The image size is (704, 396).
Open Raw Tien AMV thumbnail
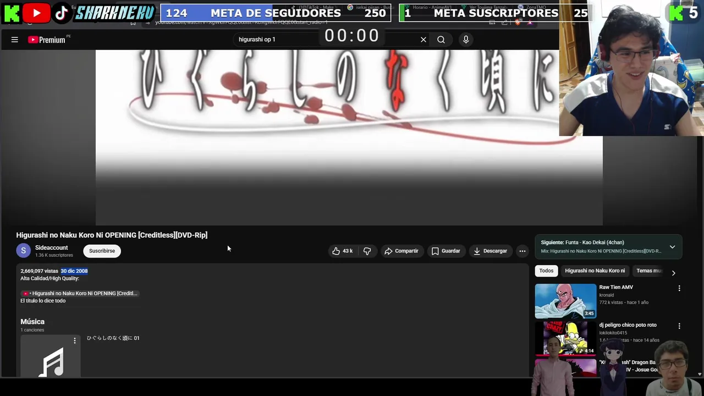[565, 301]
